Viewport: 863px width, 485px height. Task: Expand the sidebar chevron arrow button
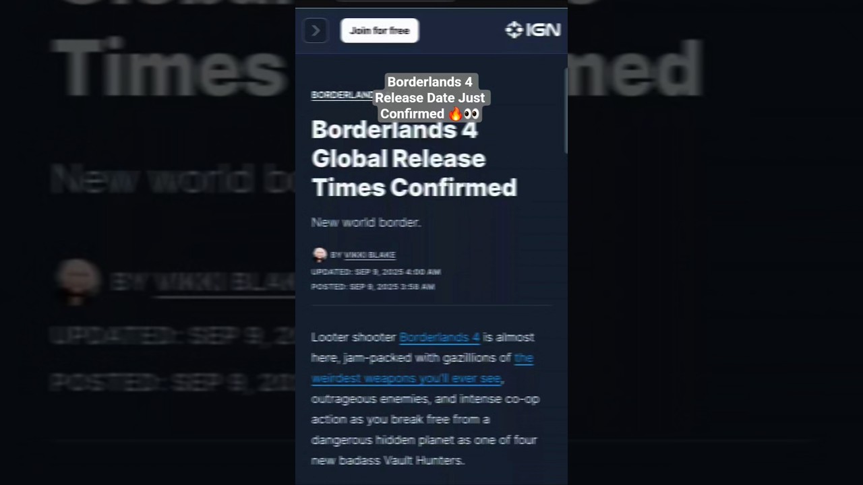pyautogui.click(x=316, y=30)
